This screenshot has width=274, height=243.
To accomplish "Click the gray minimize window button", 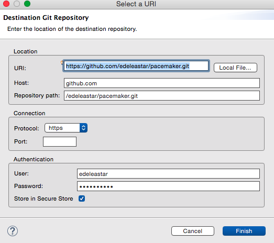I will pos(17,4).
